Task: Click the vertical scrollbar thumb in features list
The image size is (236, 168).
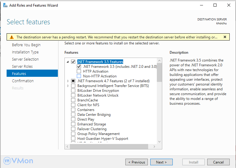Action: click(x=160, y=73)
